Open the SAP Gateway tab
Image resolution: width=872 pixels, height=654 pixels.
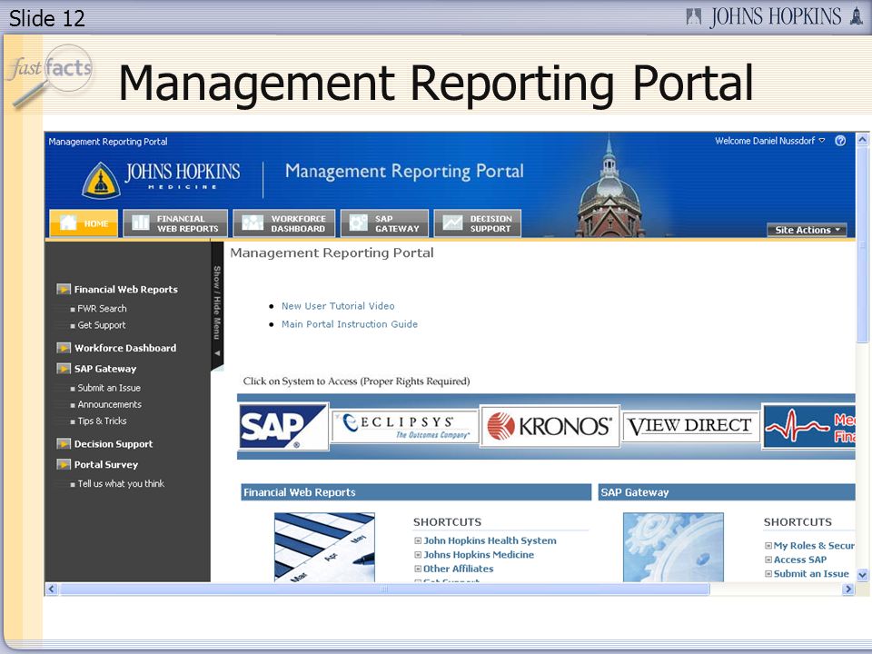coord(385,223)
